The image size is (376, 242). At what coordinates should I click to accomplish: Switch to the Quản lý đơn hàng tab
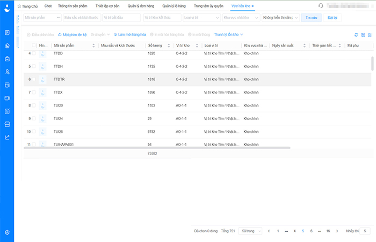141,5
